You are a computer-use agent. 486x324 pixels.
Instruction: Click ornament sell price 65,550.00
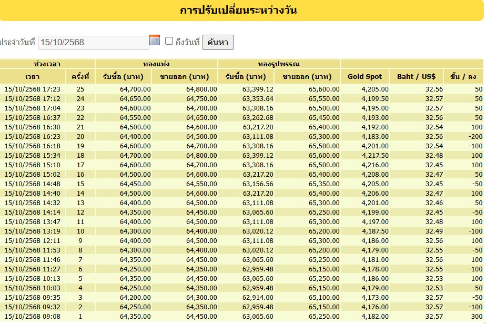click(324, 98)
